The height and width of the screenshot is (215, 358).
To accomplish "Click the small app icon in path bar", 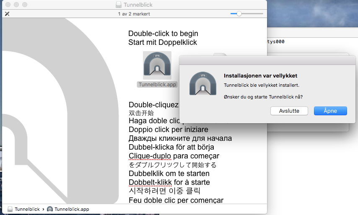I will pyautogui.click(x=50, y=209).
